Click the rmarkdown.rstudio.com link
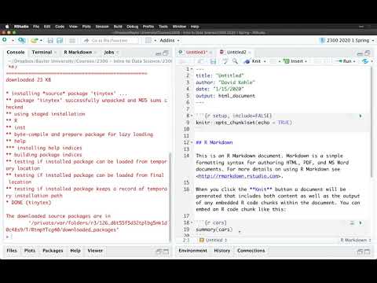Viewport: 377px width, 283px height. click(x=240, y=176)
